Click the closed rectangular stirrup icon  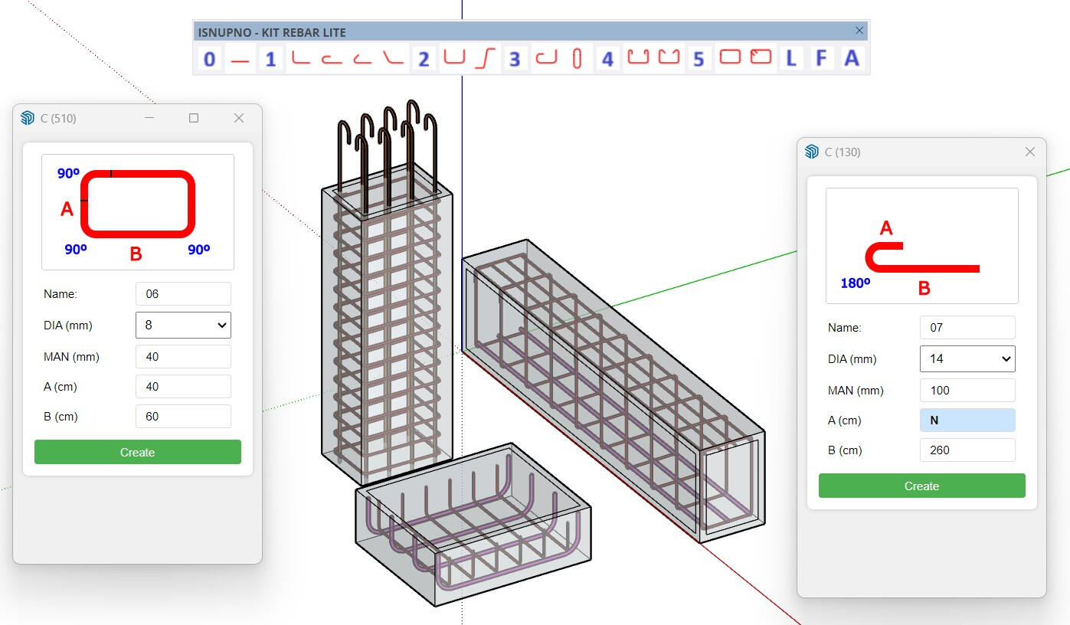point(730,57)
